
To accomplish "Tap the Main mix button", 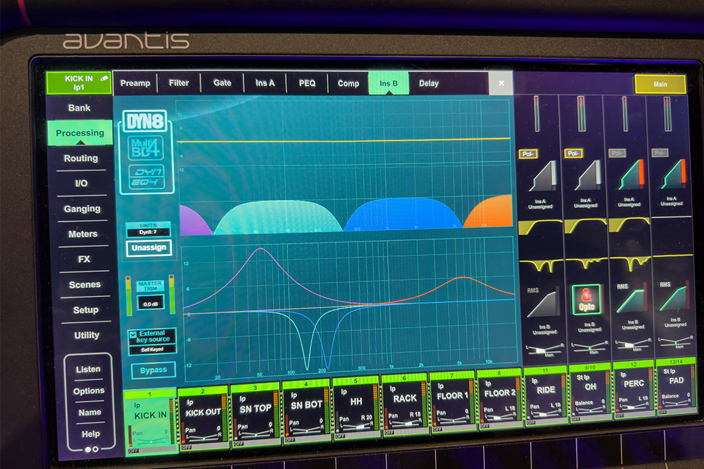I will 660,85.
